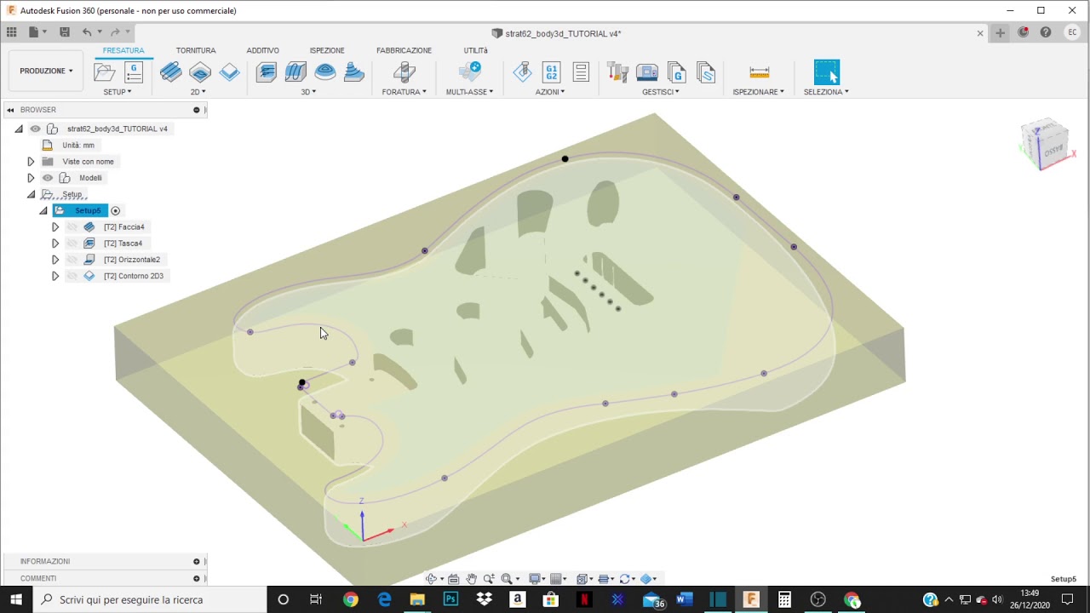Click the Simulate icon in Azioni group
This screenshot has height=613, width=1090.
523,72
